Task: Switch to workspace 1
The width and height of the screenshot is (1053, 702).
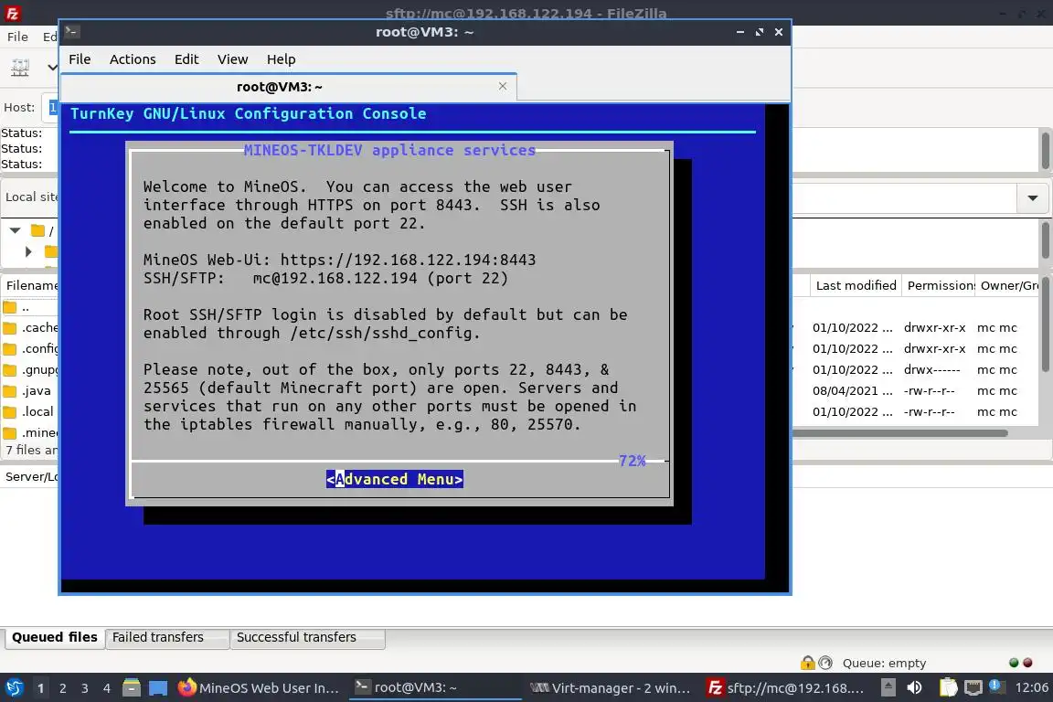Action: [x=40, y=688]
